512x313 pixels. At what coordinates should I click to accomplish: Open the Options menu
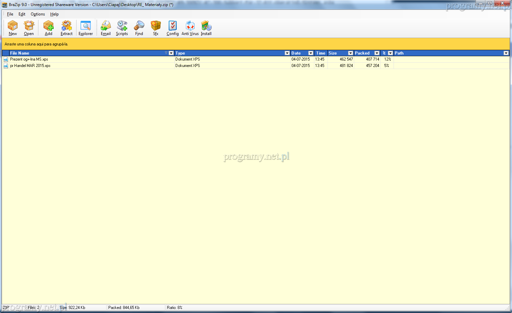(x=38, y=14)
